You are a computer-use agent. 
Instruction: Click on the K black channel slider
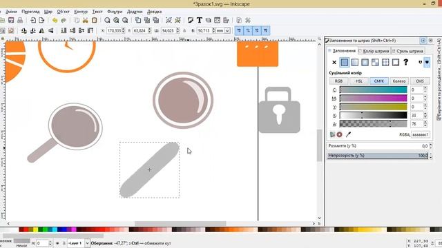pyautogui.click(x=373, y=115)
